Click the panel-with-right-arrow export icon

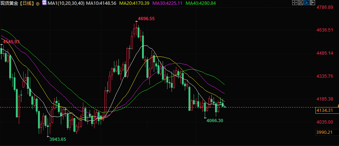coord(312,3)
